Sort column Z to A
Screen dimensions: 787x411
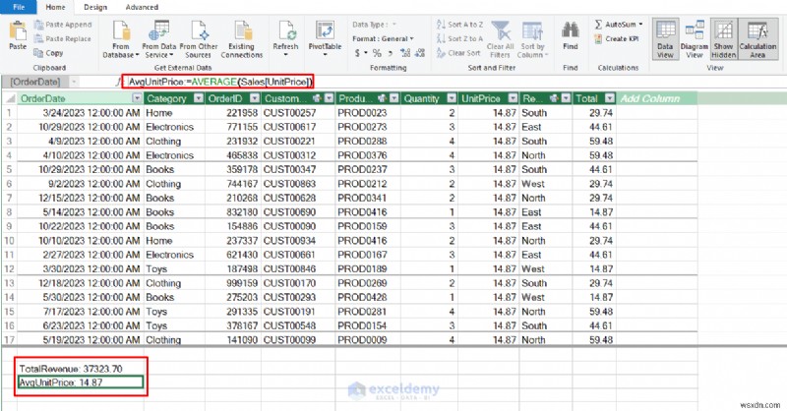(459, 38)
